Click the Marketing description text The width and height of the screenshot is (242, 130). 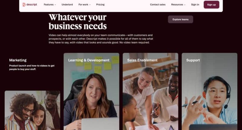click(32, 67)
